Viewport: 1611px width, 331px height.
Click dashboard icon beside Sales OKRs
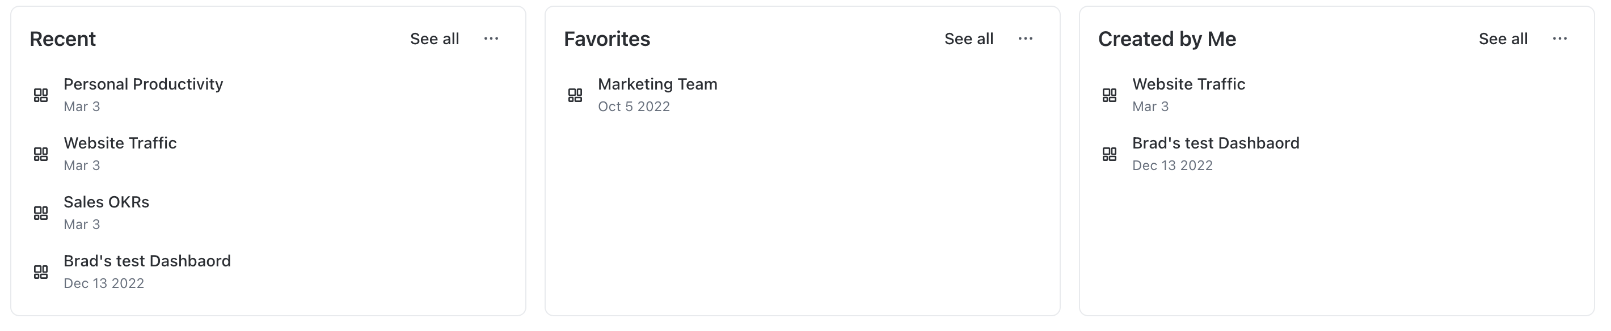point(41,213)
